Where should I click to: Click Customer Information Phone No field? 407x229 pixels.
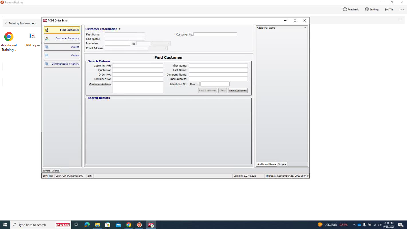coord(117,43)
